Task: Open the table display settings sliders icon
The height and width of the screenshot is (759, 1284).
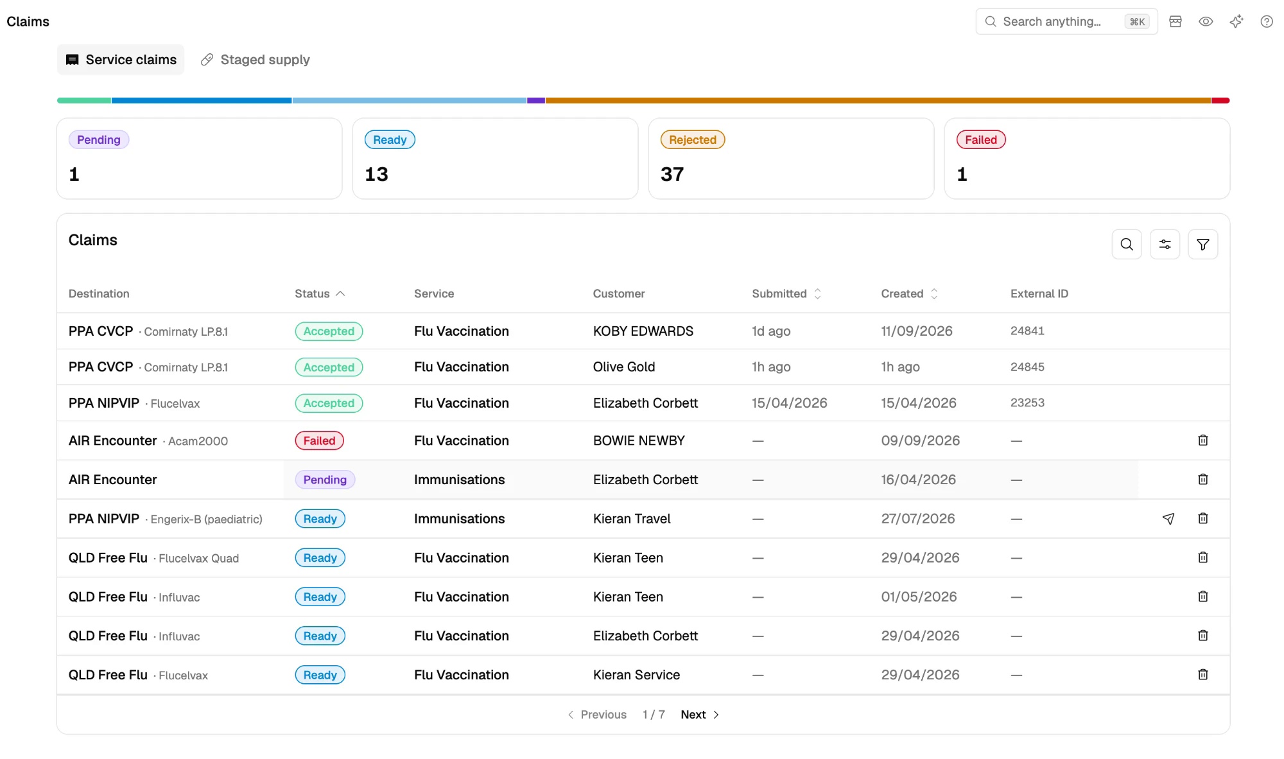Action: click(1165, 244)
